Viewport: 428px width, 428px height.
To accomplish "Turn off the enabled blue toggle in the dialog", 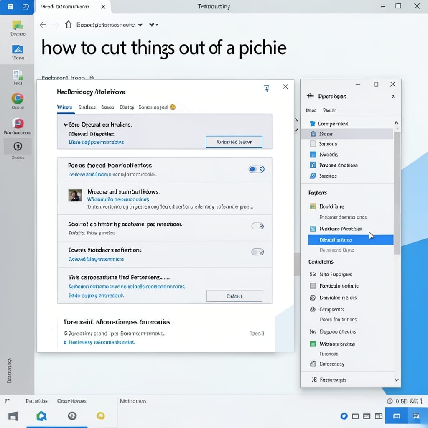I will click(x=256, y=169).
